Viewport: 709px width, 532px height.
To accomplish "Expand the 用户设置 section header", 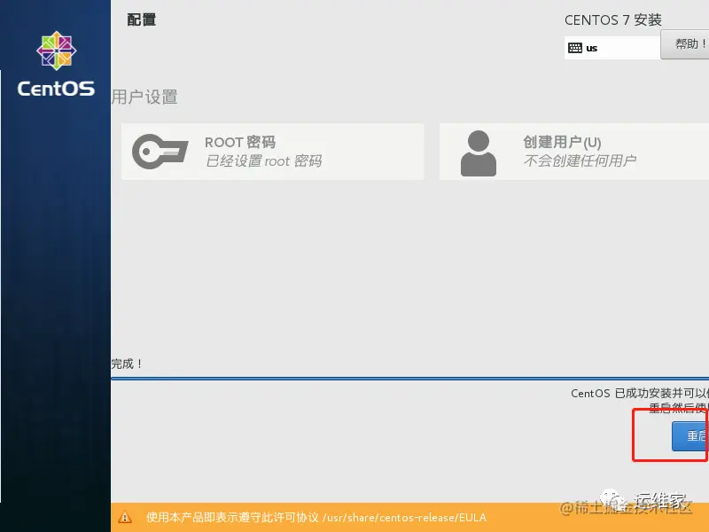I will coord(142,95).
